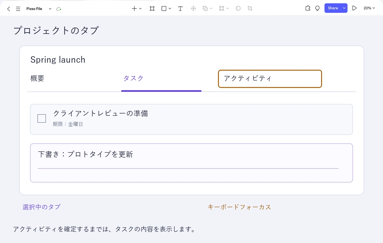Click the キーボードフォーカス legend label

click(239, 207)
